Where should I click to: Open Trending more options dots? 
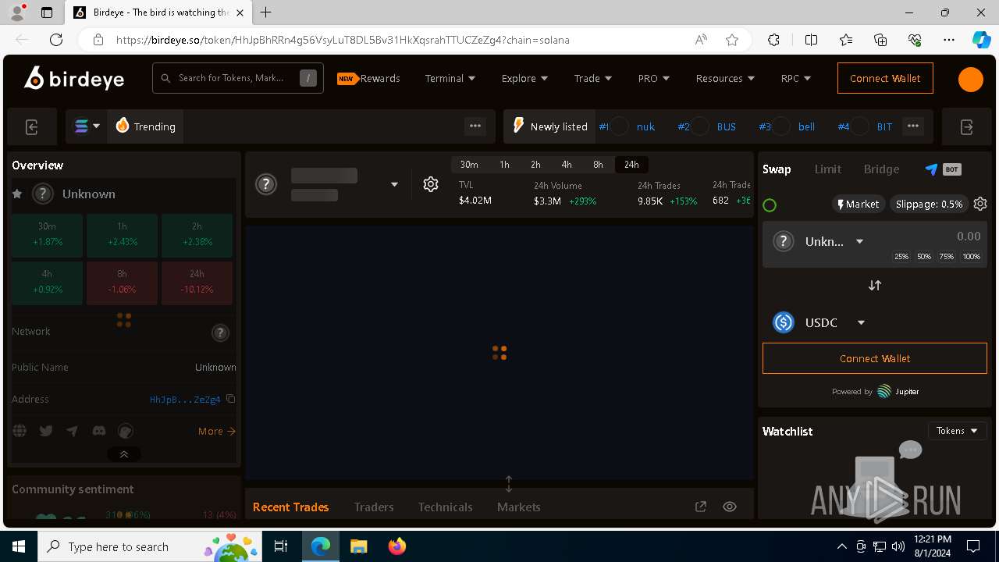point(475,126)
